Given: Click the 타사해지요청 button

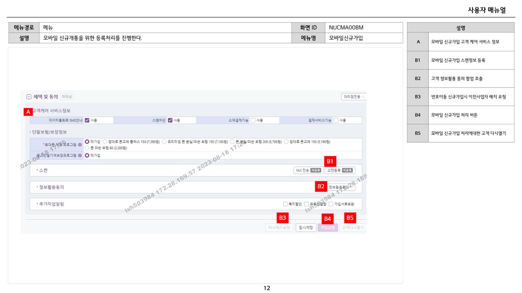Looking at the screenshot, I should 279,228.
